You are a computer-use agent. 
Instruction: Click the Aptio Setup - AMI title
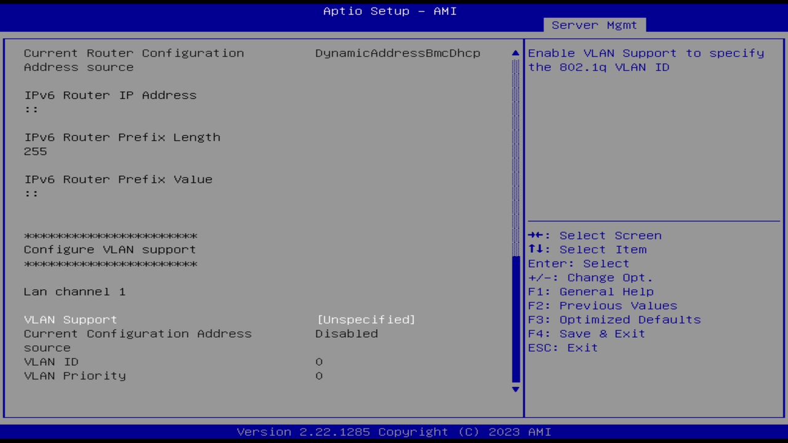[x=390, y=11]
